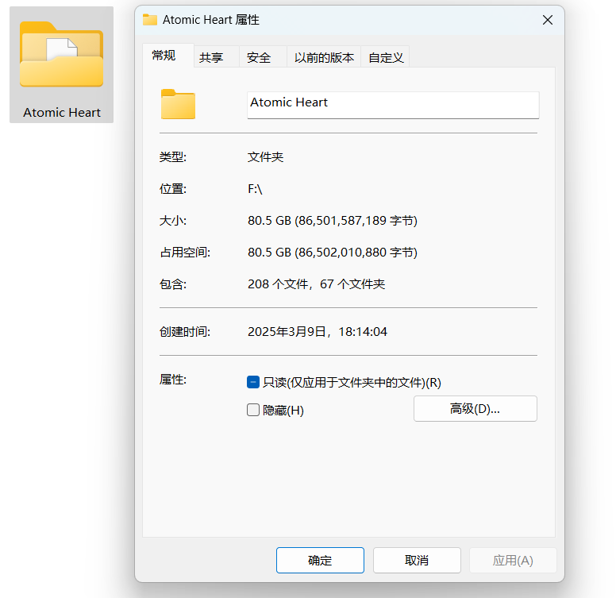Click the folder name field containing Atomic Heart
616x598 pixels.
coord(393,105)
